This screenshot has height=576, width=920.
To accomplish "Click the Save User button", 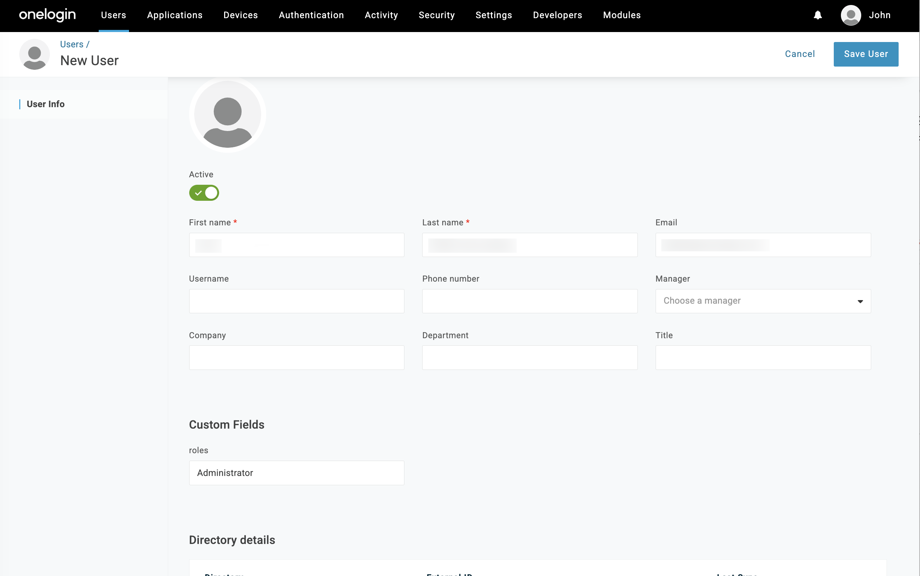I will 865,54.
